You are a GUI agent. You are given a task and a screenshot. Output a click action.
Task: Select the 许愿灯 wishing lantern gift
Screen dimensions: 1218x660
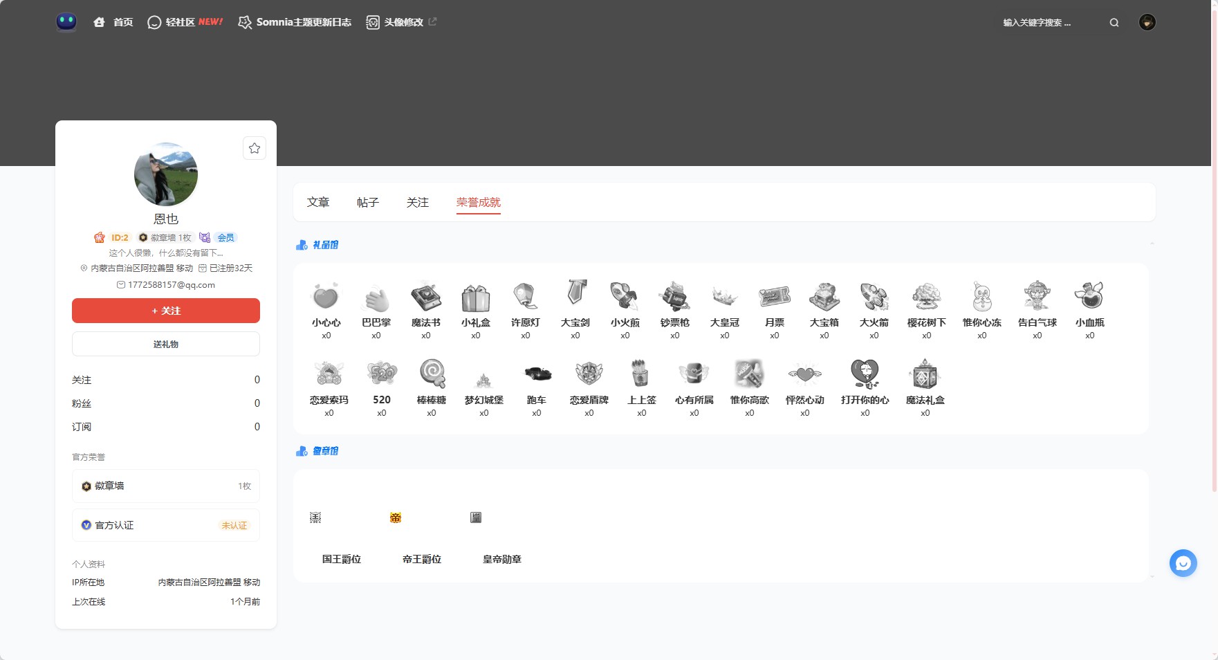526,296
